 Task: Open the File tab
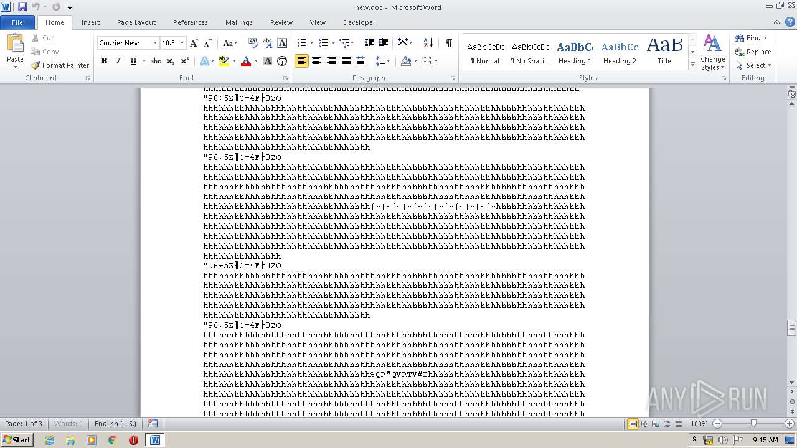(17, 22)
